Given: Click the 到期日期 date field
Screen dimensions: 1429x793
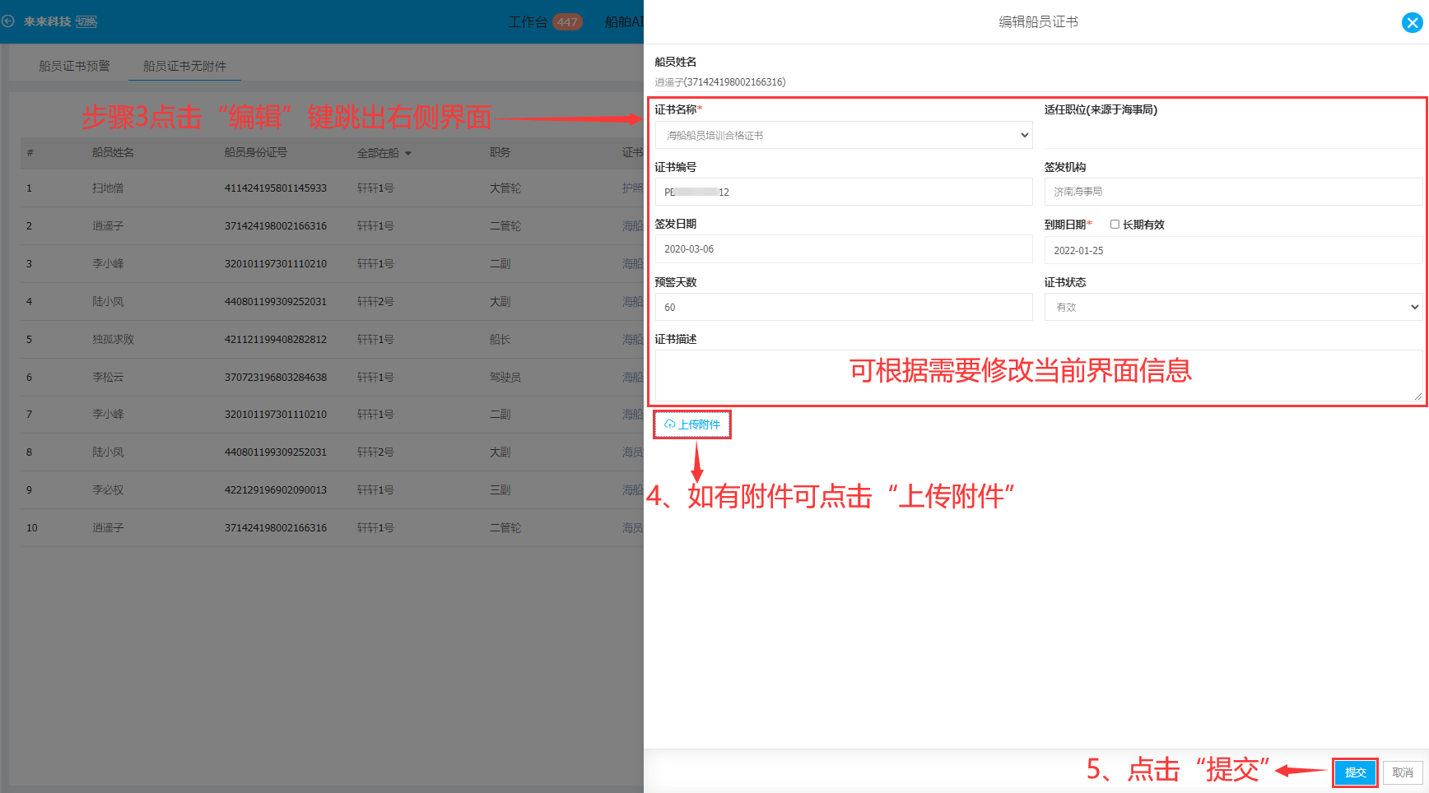Looking at the screenshot, I should [x=1233, y=250].
